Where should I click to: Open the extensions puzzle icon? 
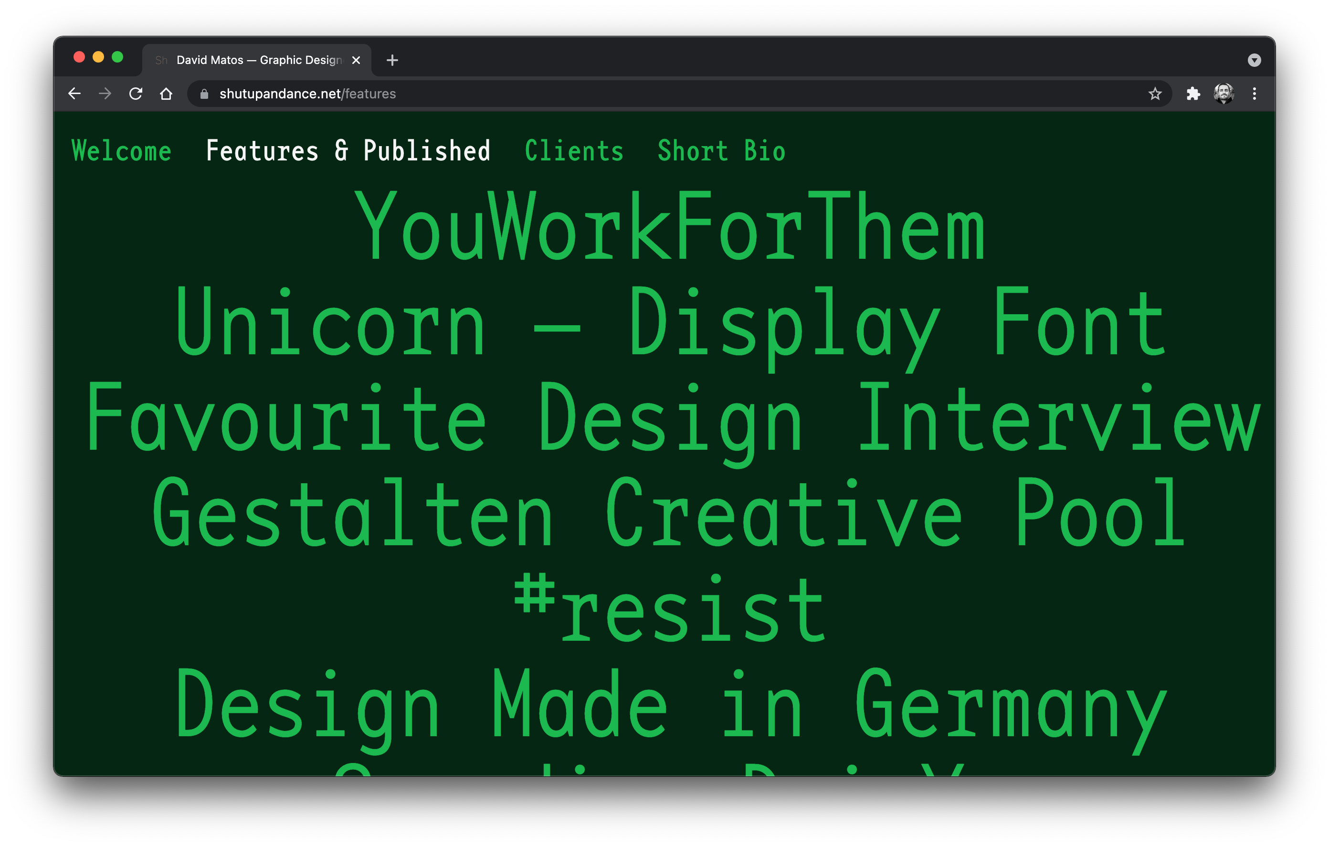tap(1192, 94)
